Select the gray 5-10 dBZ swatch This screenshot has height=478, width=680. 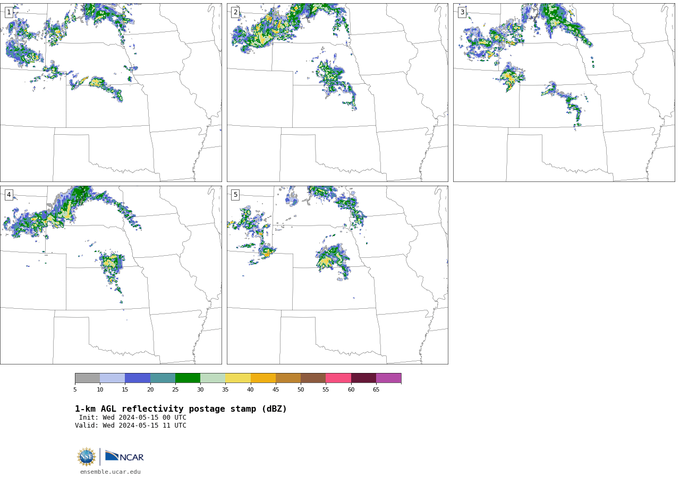click(87, 378)
